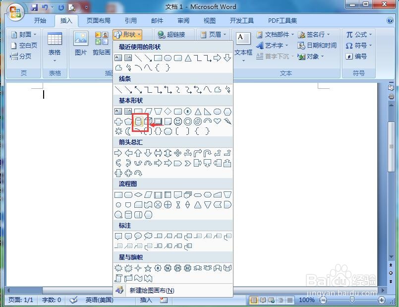The width and height of the screenshot is (399, 307).
Task: Select the Cloud Callout shape
Action: pyautogui.click(x=148, y=237)
